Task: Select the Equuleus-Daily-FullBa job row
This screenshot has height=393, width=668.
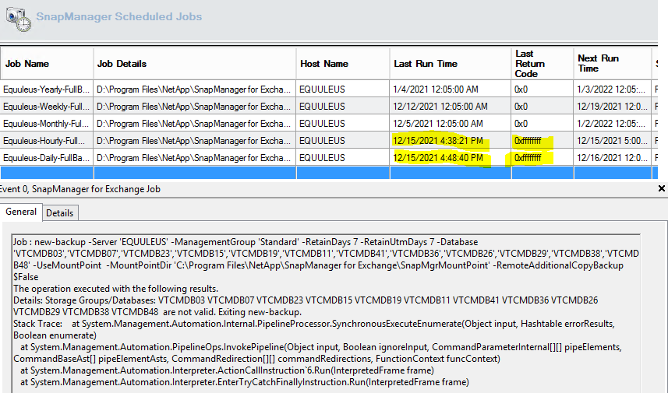Action: [x=47, y=158]
